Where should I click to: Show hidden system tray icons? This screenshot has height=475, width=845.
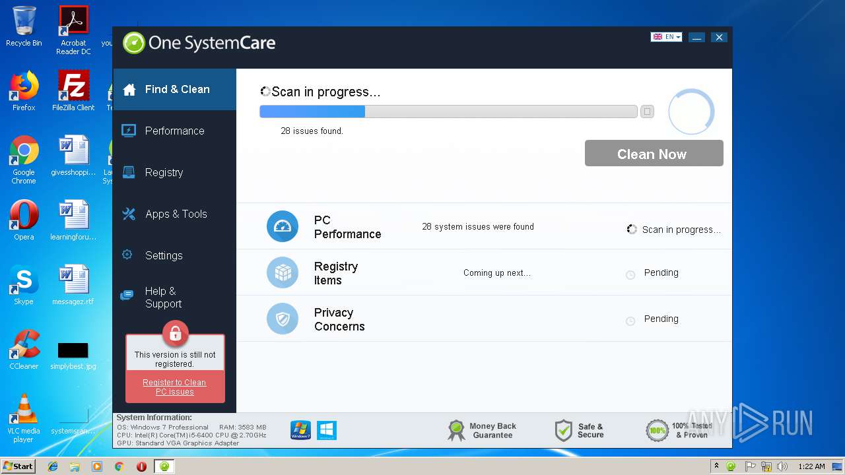pos(716,466)
